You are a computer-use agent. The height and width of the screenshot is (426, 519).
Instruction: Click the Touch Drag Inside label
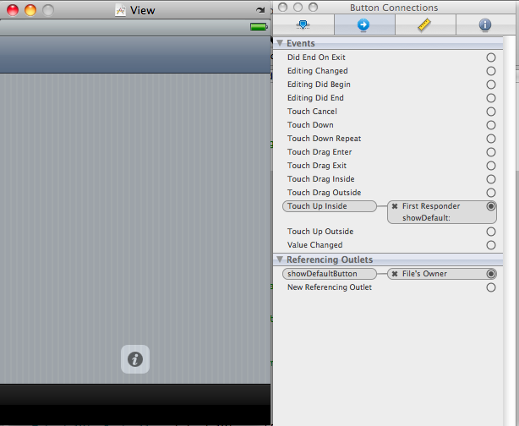[320, 179]
